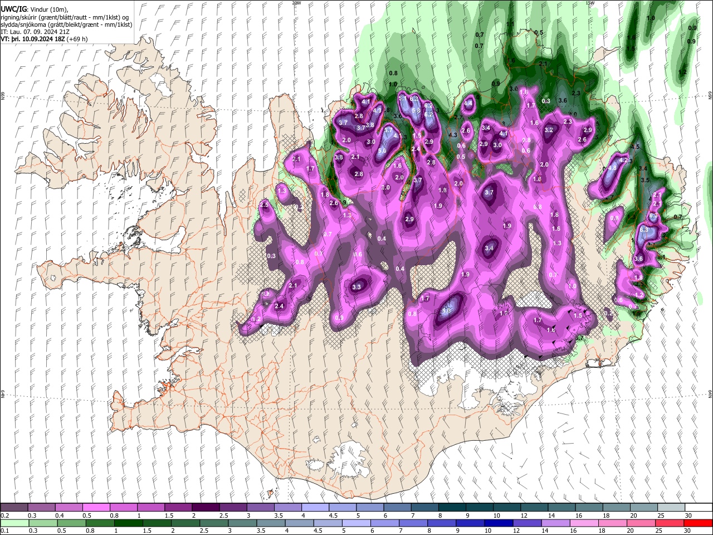Click the dark blue bottom-row swatch between 10 and 12
The width and height of the screenshot is (713, 535).
point(498,523)
